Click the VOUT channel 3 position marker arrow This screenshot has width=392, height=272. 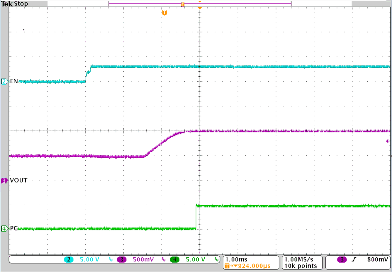[x=4, y=180]
